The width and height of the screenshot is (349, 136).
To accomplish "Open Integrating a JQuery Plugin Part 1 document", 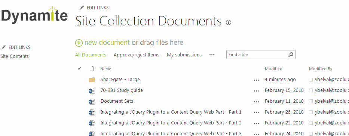I will pos(171,112).
